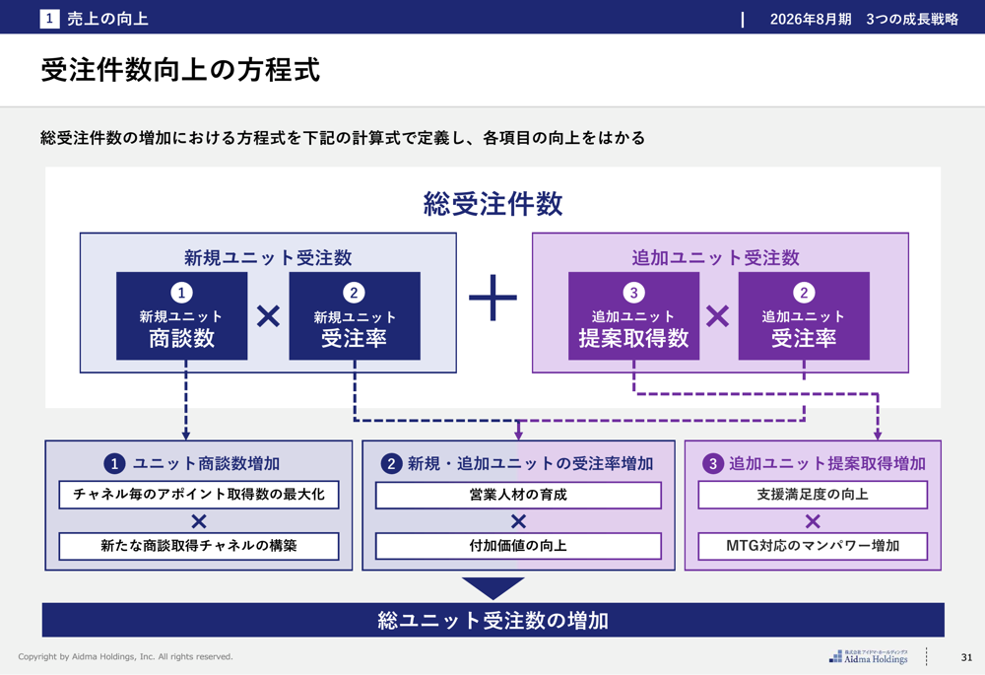Click the large plus sign between the unit groups
The width and height of the screenshot is (985, 675).
(492, 299)
